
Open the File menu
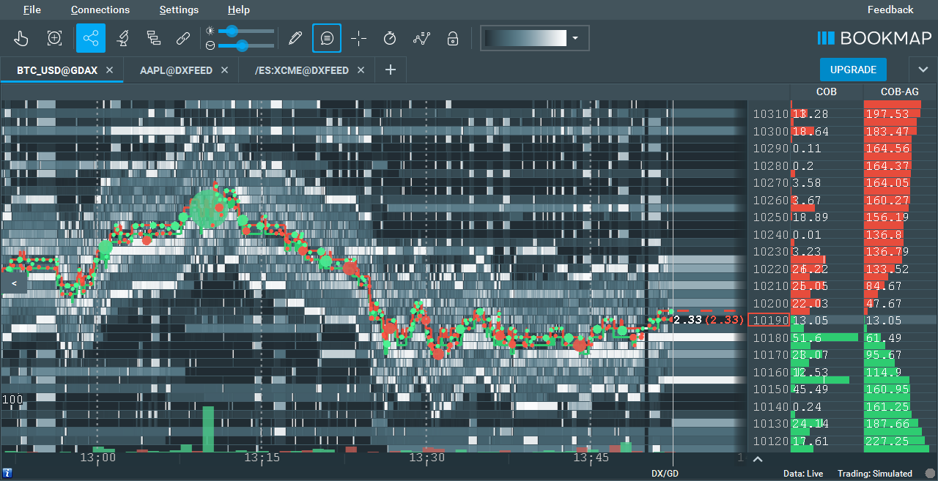32,10
